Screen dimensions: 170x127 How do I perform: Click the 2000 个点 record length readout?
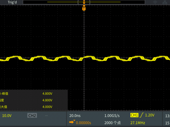point(112,123)
